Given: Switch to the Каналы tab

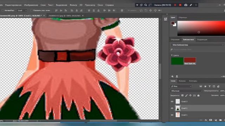Looking at the screenshot, I should 182,81.
